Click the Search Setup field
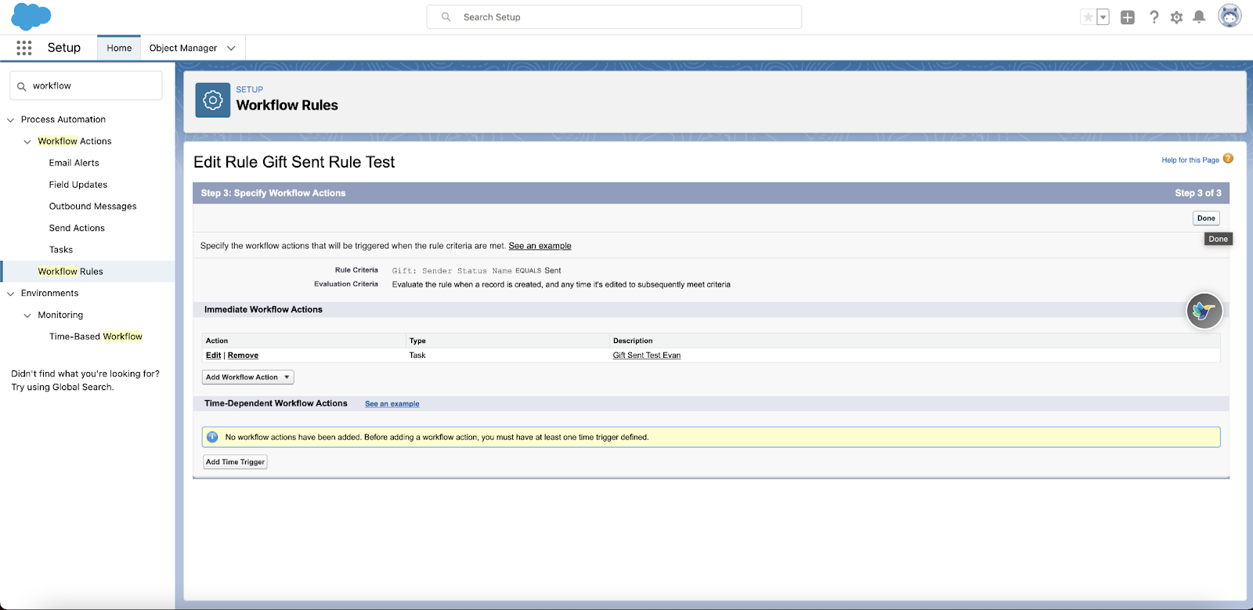This screenshot has height=610, width=1253. tap(614, 17)
